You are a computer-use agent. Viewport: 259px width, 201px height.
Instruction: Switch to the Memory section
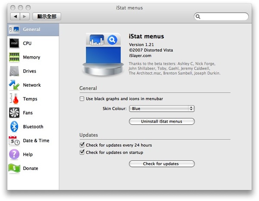[32, 57]
